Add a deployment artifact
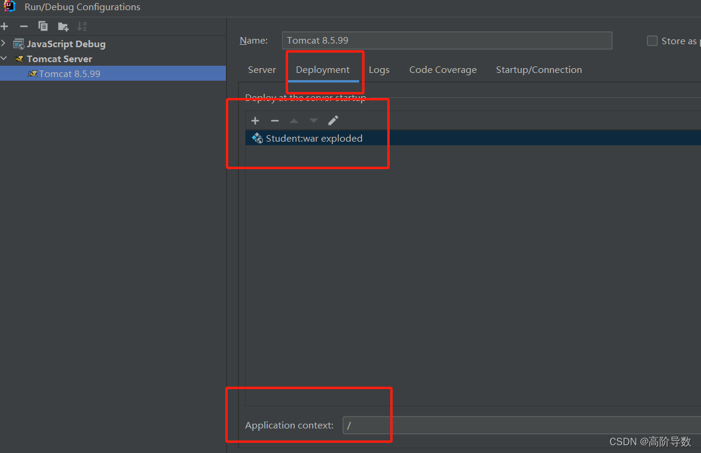 (x=255, y=121)
